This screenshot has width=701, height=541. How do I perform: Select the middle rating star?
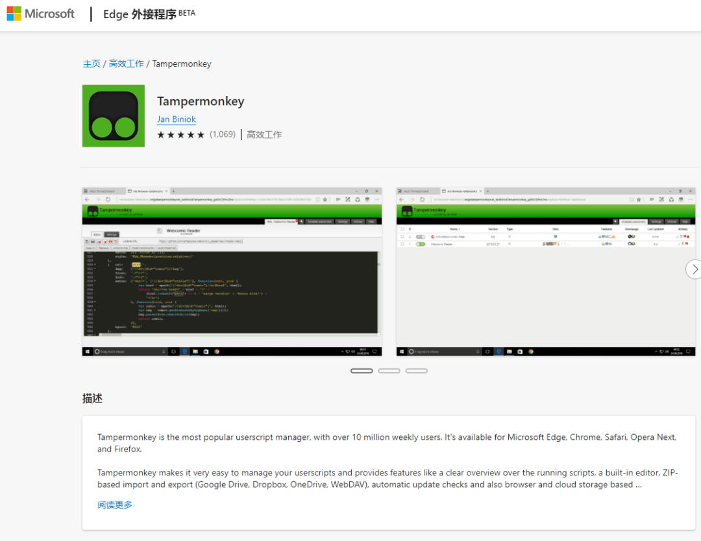click(180, 134)
